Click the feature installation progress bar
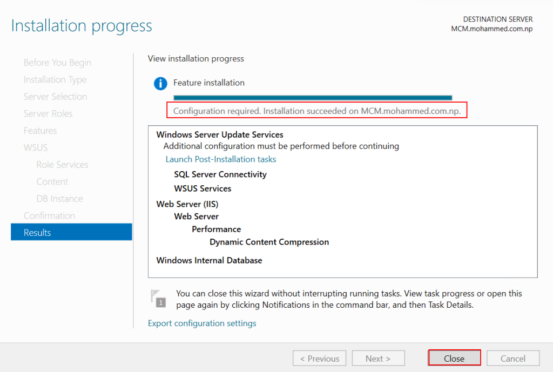 tap(312, 98)
